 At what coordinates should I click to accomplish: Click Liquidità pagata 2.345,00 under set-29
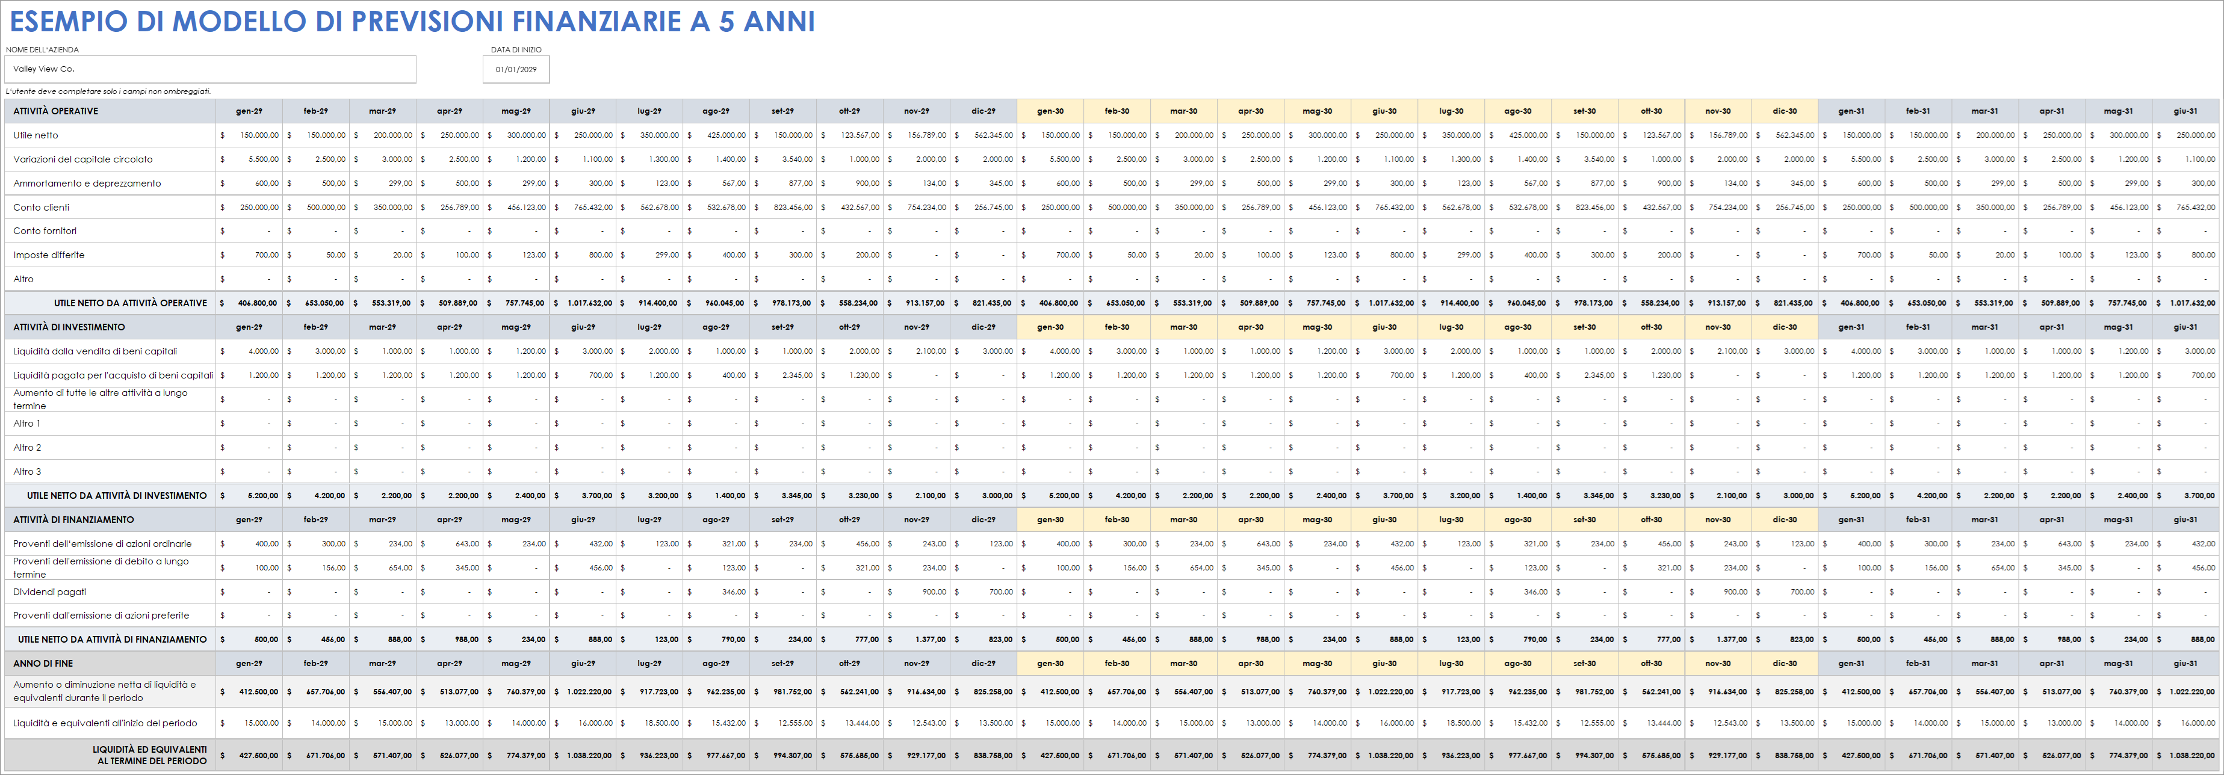click(784, 375)
